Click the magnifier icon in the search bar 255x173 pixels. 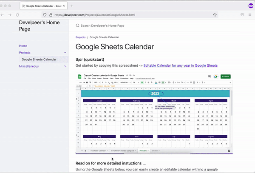click(x=78, y=26)
